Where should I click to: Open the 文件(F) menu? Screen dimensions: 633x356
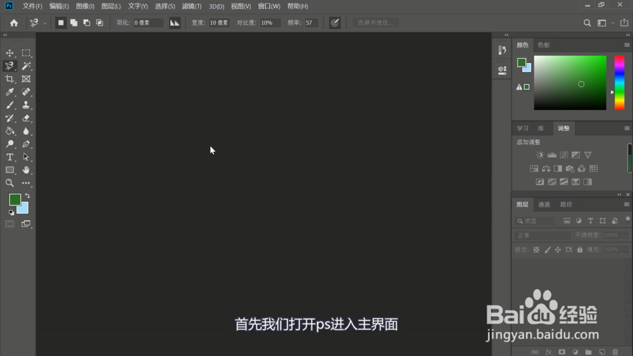32,6
